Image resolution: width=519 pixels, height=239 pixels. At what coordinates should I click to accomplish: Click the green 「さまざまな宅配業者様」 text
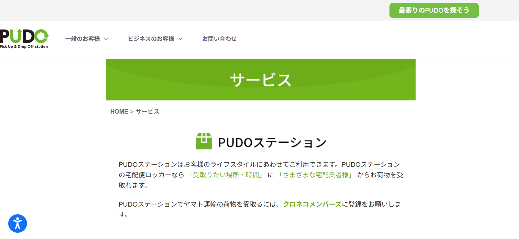point(315,175)
